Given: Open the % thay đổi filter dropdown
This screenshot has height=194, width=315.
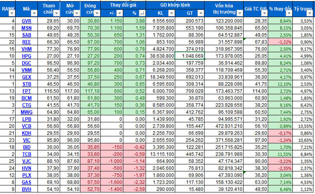Looking at the screenshot, I should [x=289, y=13].
